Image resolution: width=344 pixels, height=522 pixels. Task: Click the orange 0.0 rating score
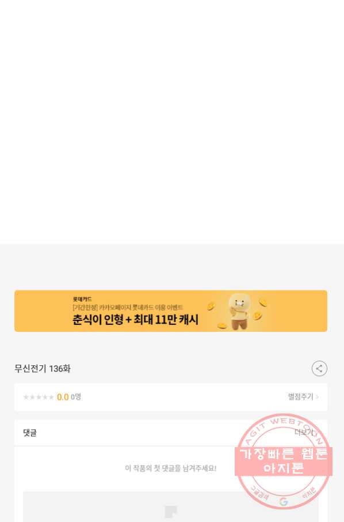[x=63, y=397]
